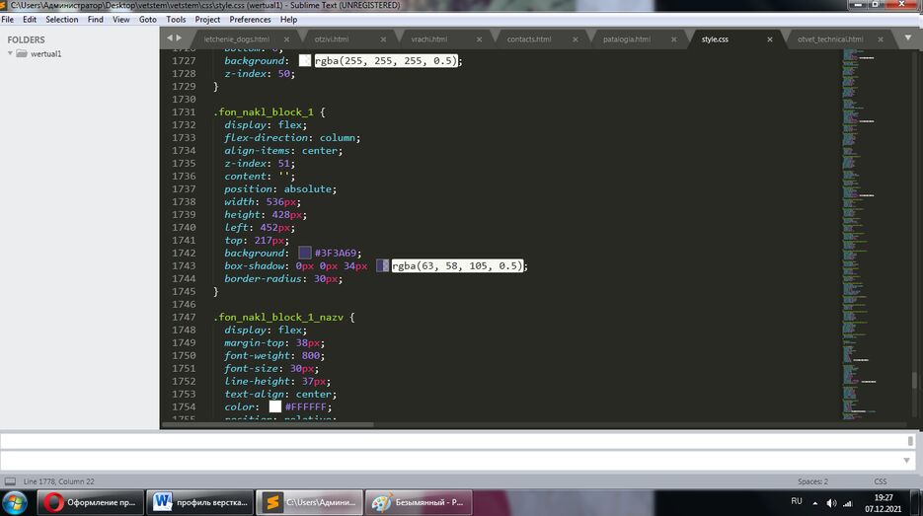
Task: Click the RU language indicator
Action: coord(797,501)
